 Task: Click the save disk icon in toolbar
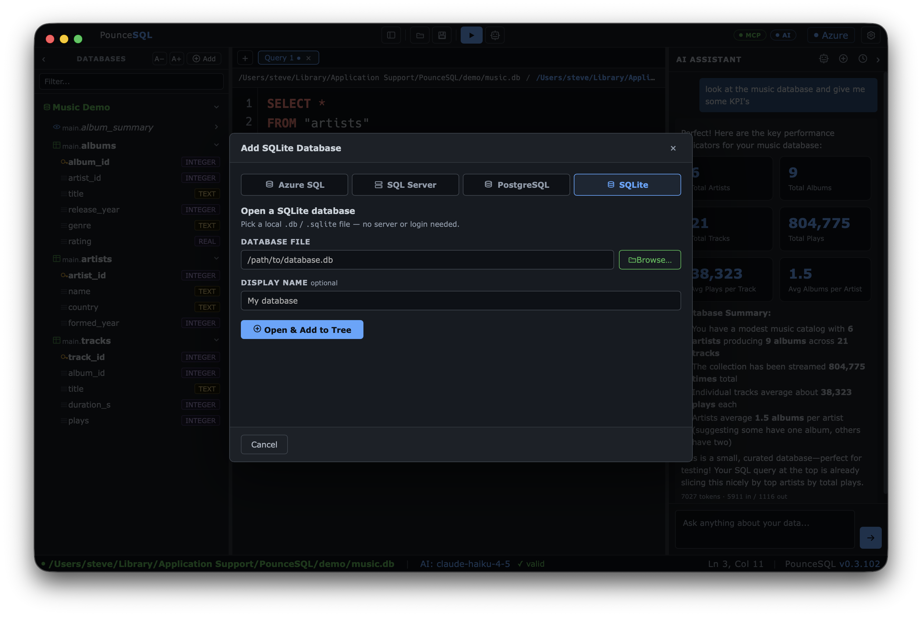[x=442, y=35]
